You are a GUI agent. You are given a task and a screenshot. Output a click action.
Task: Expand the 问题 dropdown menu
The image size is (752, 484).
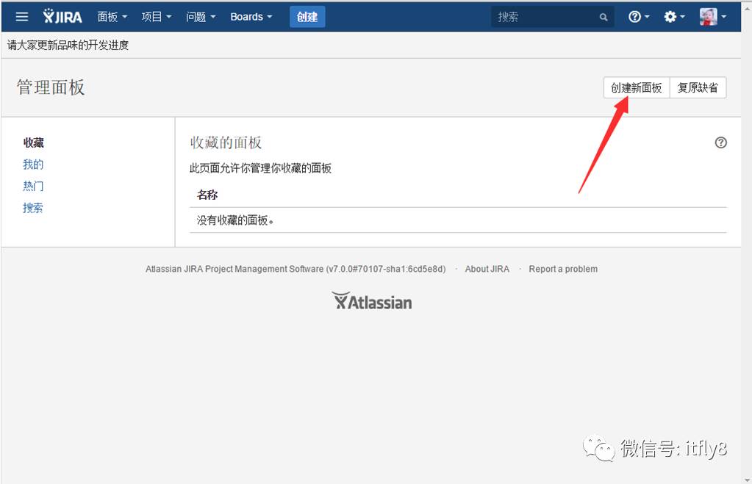[201, 17]
